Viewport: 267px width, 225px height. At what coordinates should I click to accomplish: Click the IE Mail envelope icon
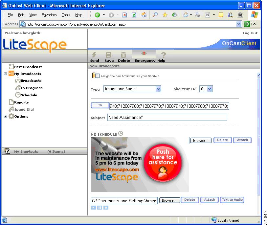[x=186, y=15]
